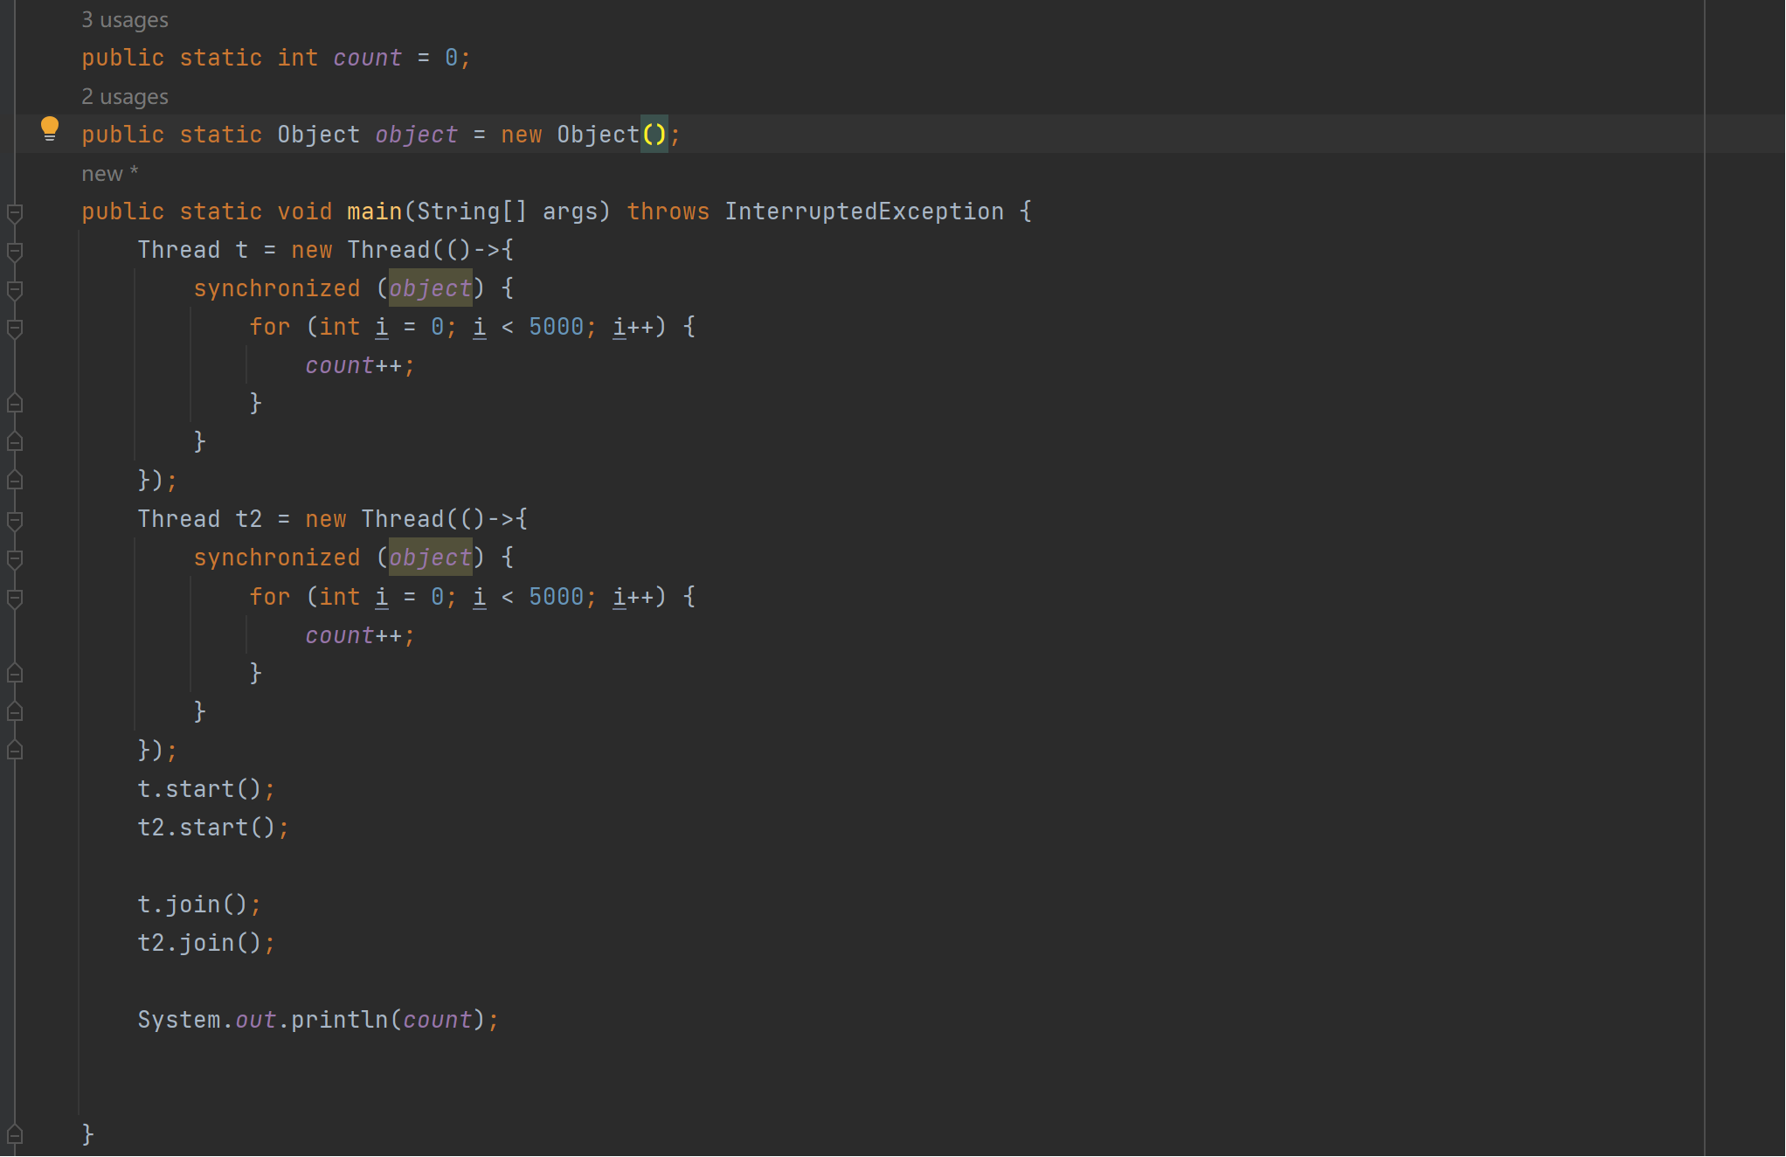Click InterruptedException in the throws clause
This screenshot has height=1157, width=1786.
[x=863, y=211]
